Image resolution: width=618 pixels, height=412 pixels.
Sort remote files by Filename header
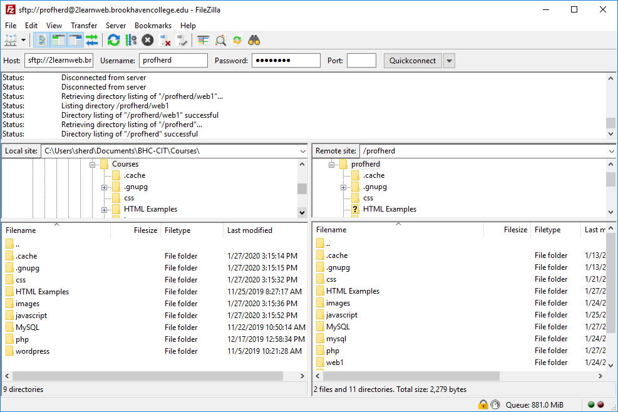coord(398,230)
